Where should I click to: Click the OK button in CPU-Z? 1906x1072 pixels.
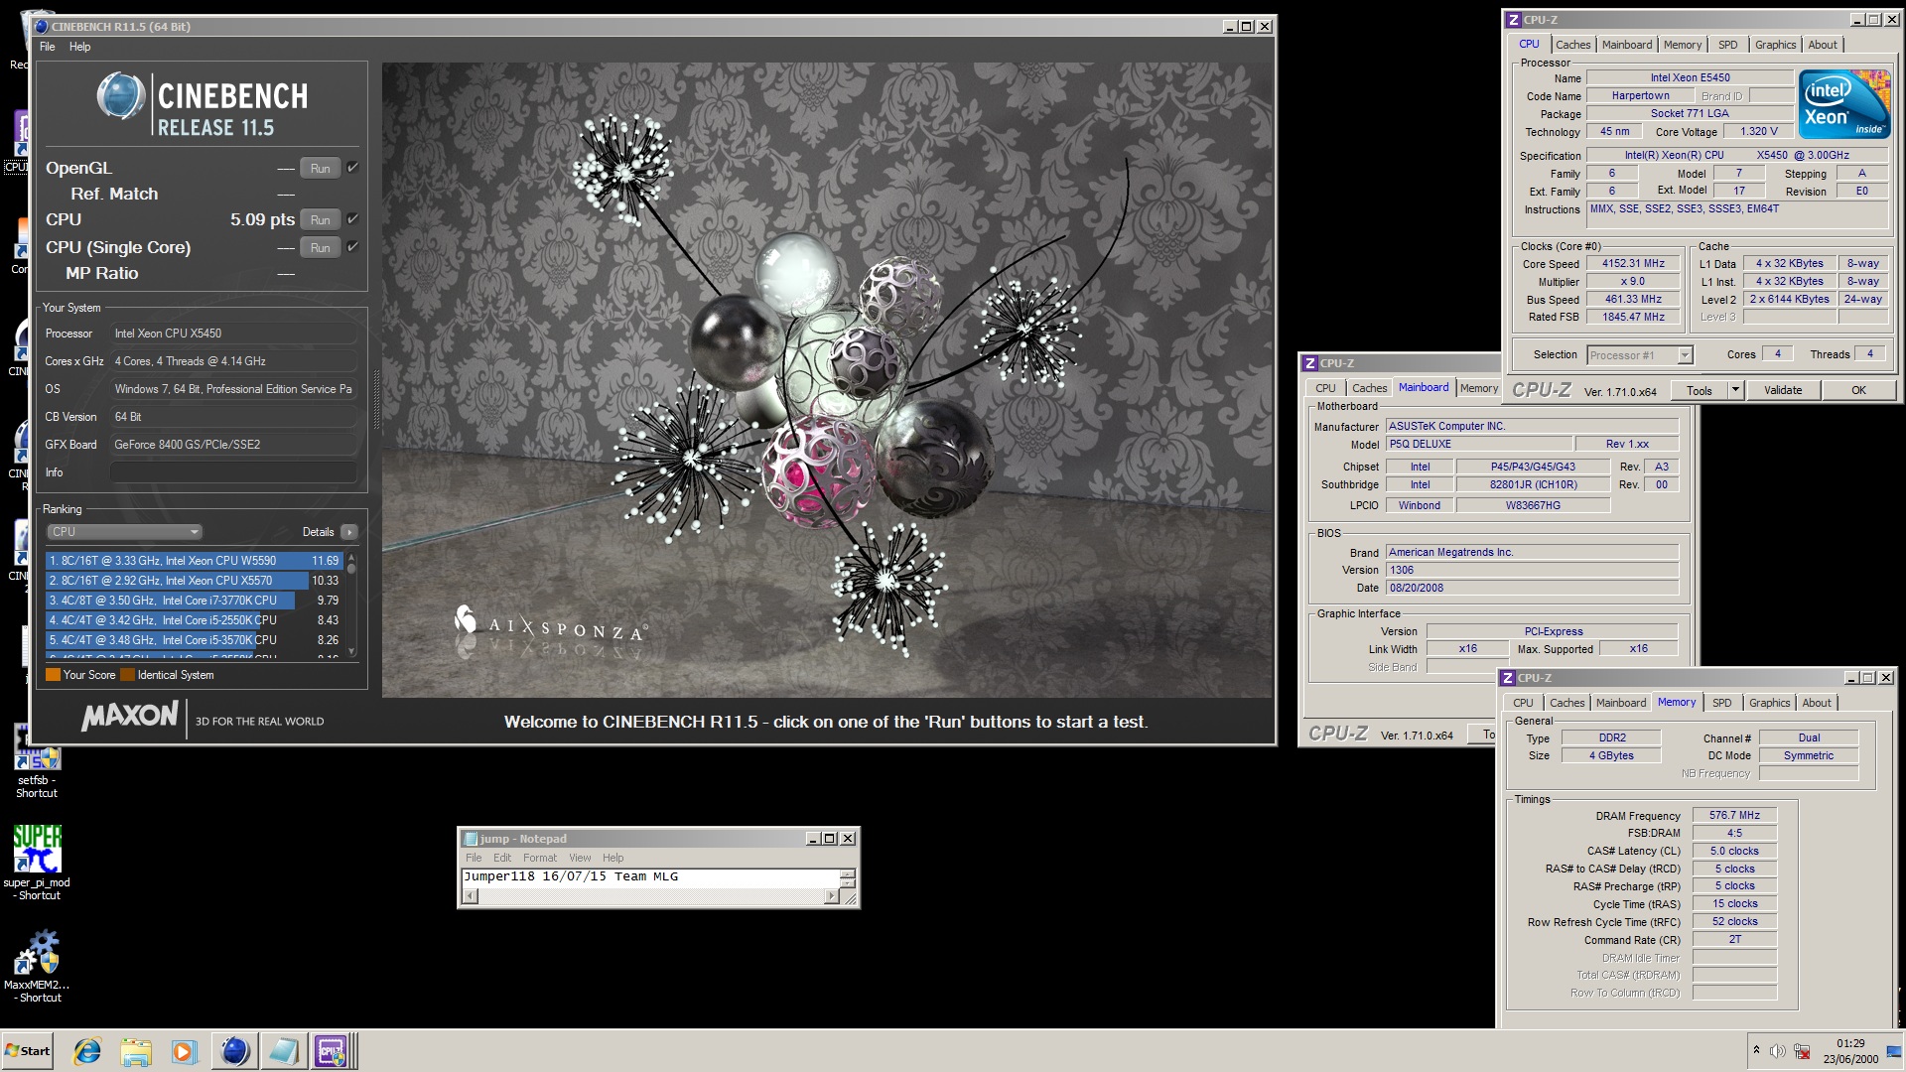tap(1858, 390)
